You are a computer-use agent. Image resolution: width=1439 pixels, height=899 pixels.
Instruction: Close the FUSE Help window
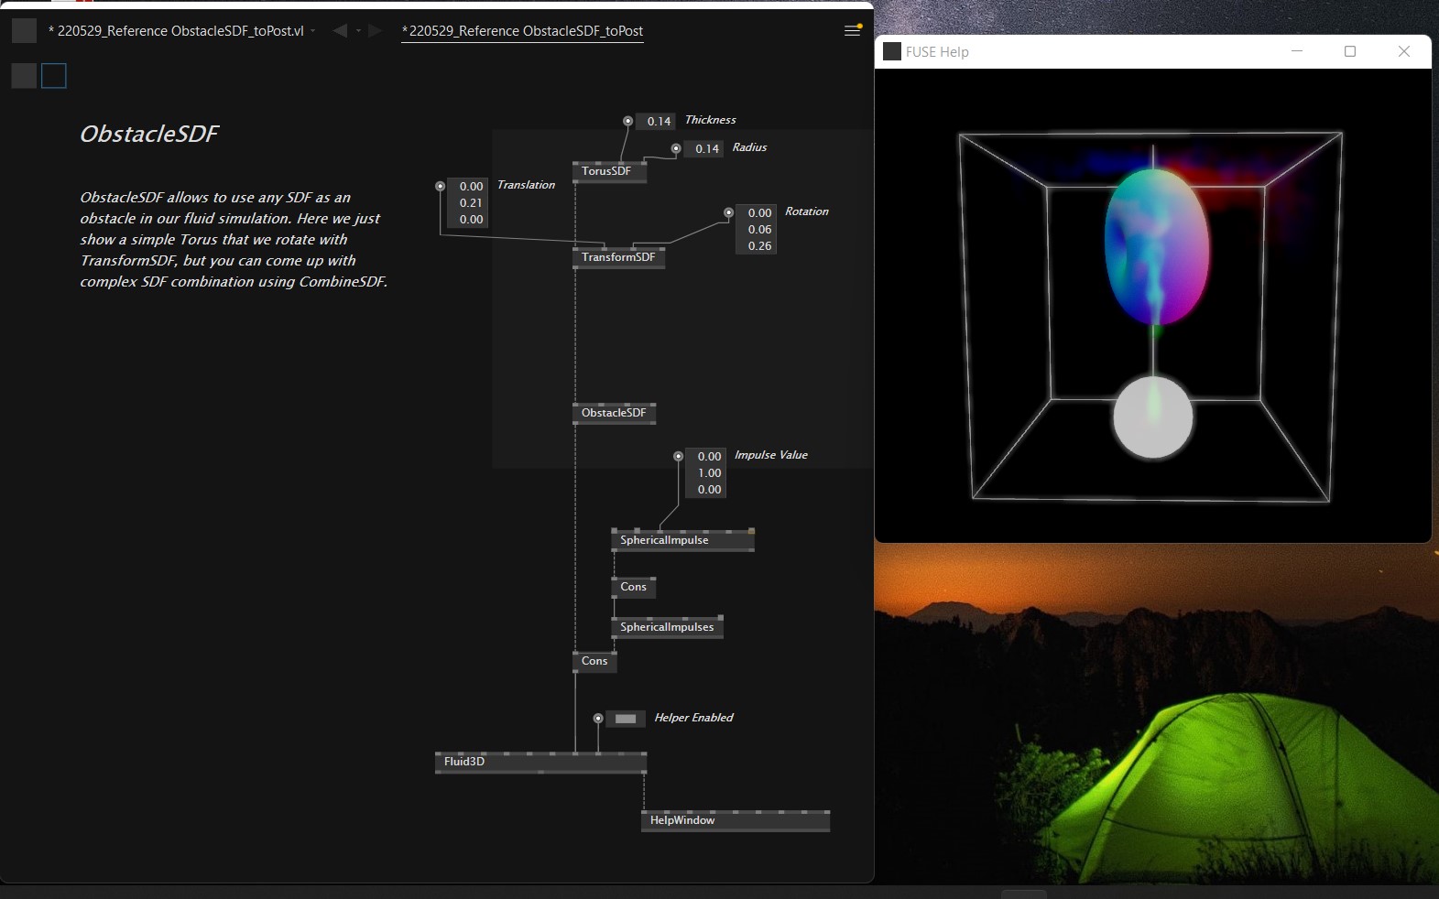click(x=1403, y=51)
